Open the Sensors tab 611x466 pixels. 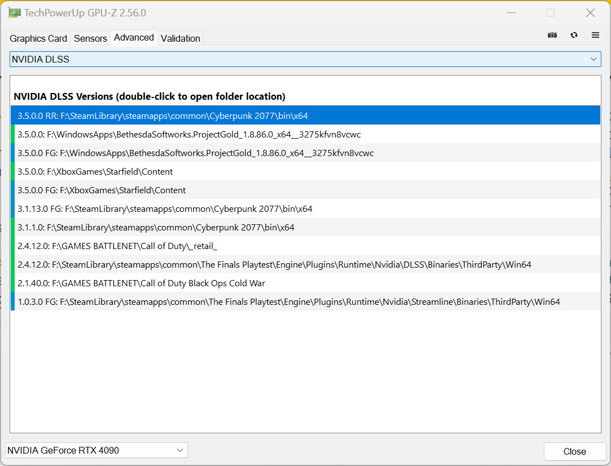point(90,38)
